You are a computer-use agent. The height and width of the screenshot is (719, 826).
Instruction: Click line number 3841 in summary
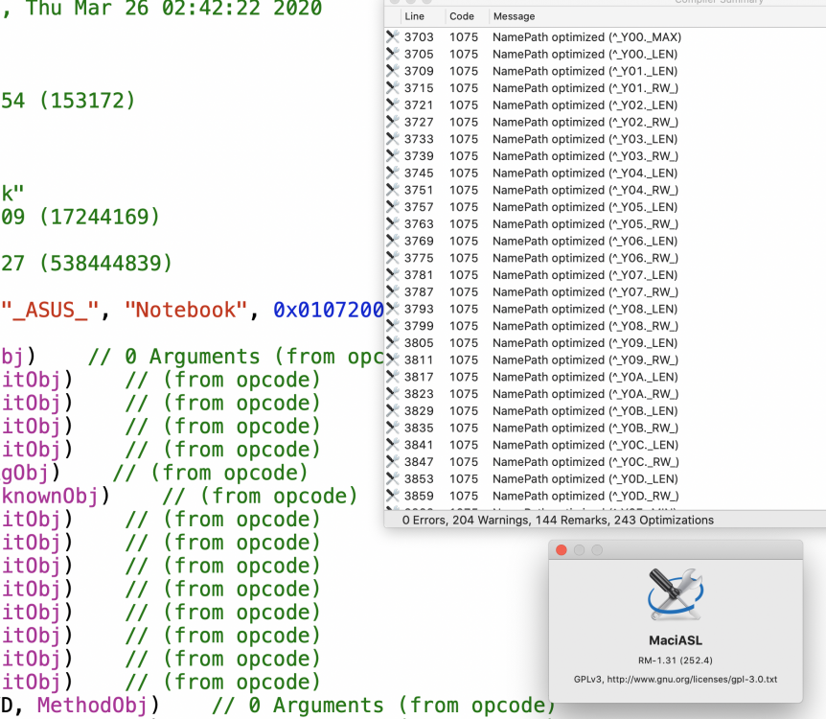click(419, 445)
